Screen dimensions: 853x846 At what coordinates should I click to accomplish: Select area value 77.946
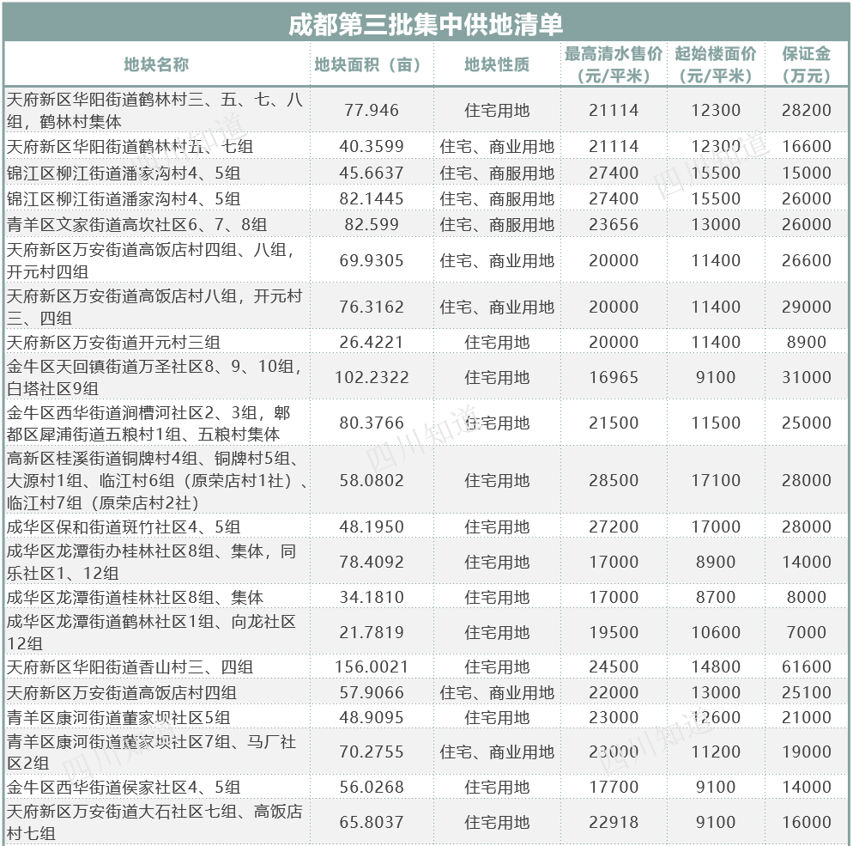click(x=372, y=110)
